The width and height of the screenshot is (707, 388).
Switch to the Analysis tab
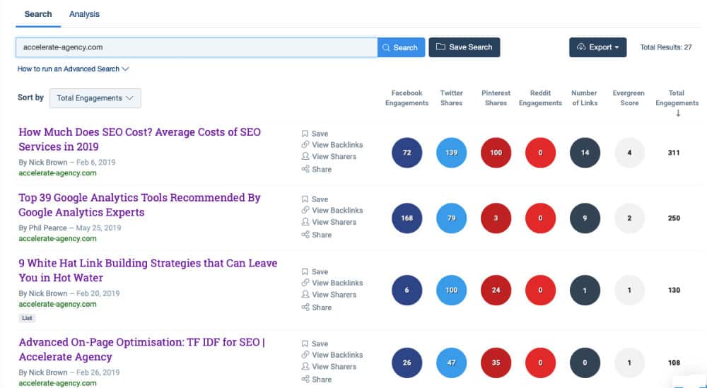(x=84, y=14)
